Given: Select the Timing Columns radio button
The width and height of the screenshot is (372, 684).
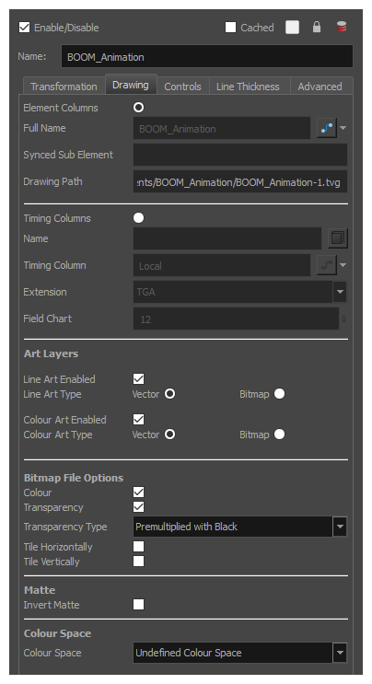Looking at the screenshot, I should pos(139,217).
